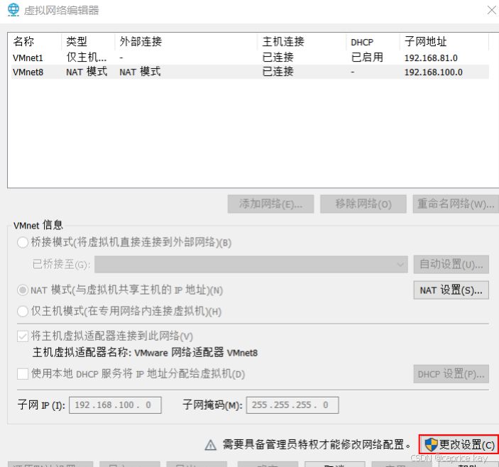Viewport: 499px width, 467px height.
Task: Click the 子网地址 column header
Action: 444,41
